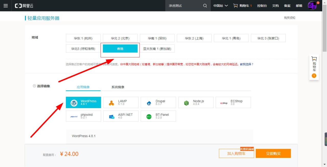Viewport: 327px width, 167px height.
Task: Select region 华东 1 (杭州)
Action: click(x=83, y=38)
